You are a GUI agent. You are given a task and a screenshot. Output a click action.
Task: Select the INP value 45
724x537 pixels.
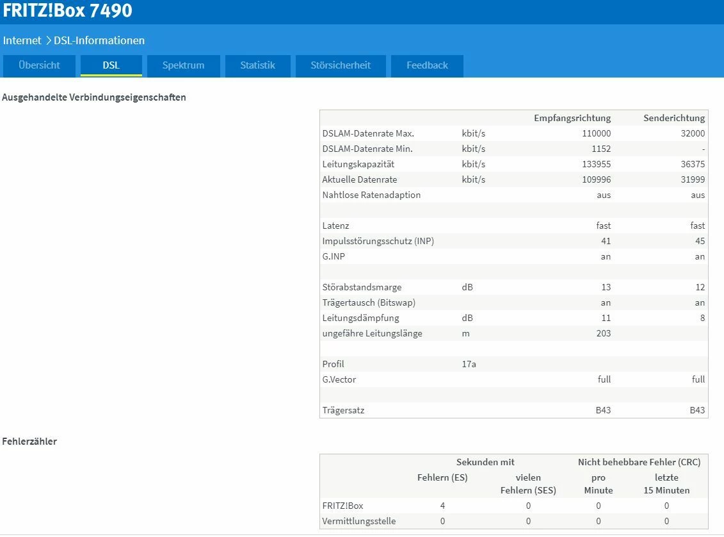tap(700, 241)
